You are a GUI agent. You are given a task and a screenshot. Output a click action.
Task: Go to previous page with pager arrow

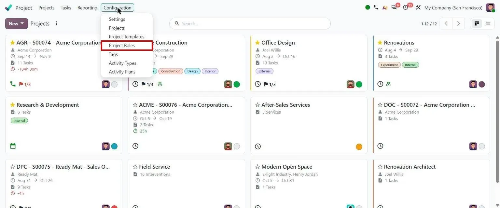tap(446, 23)
